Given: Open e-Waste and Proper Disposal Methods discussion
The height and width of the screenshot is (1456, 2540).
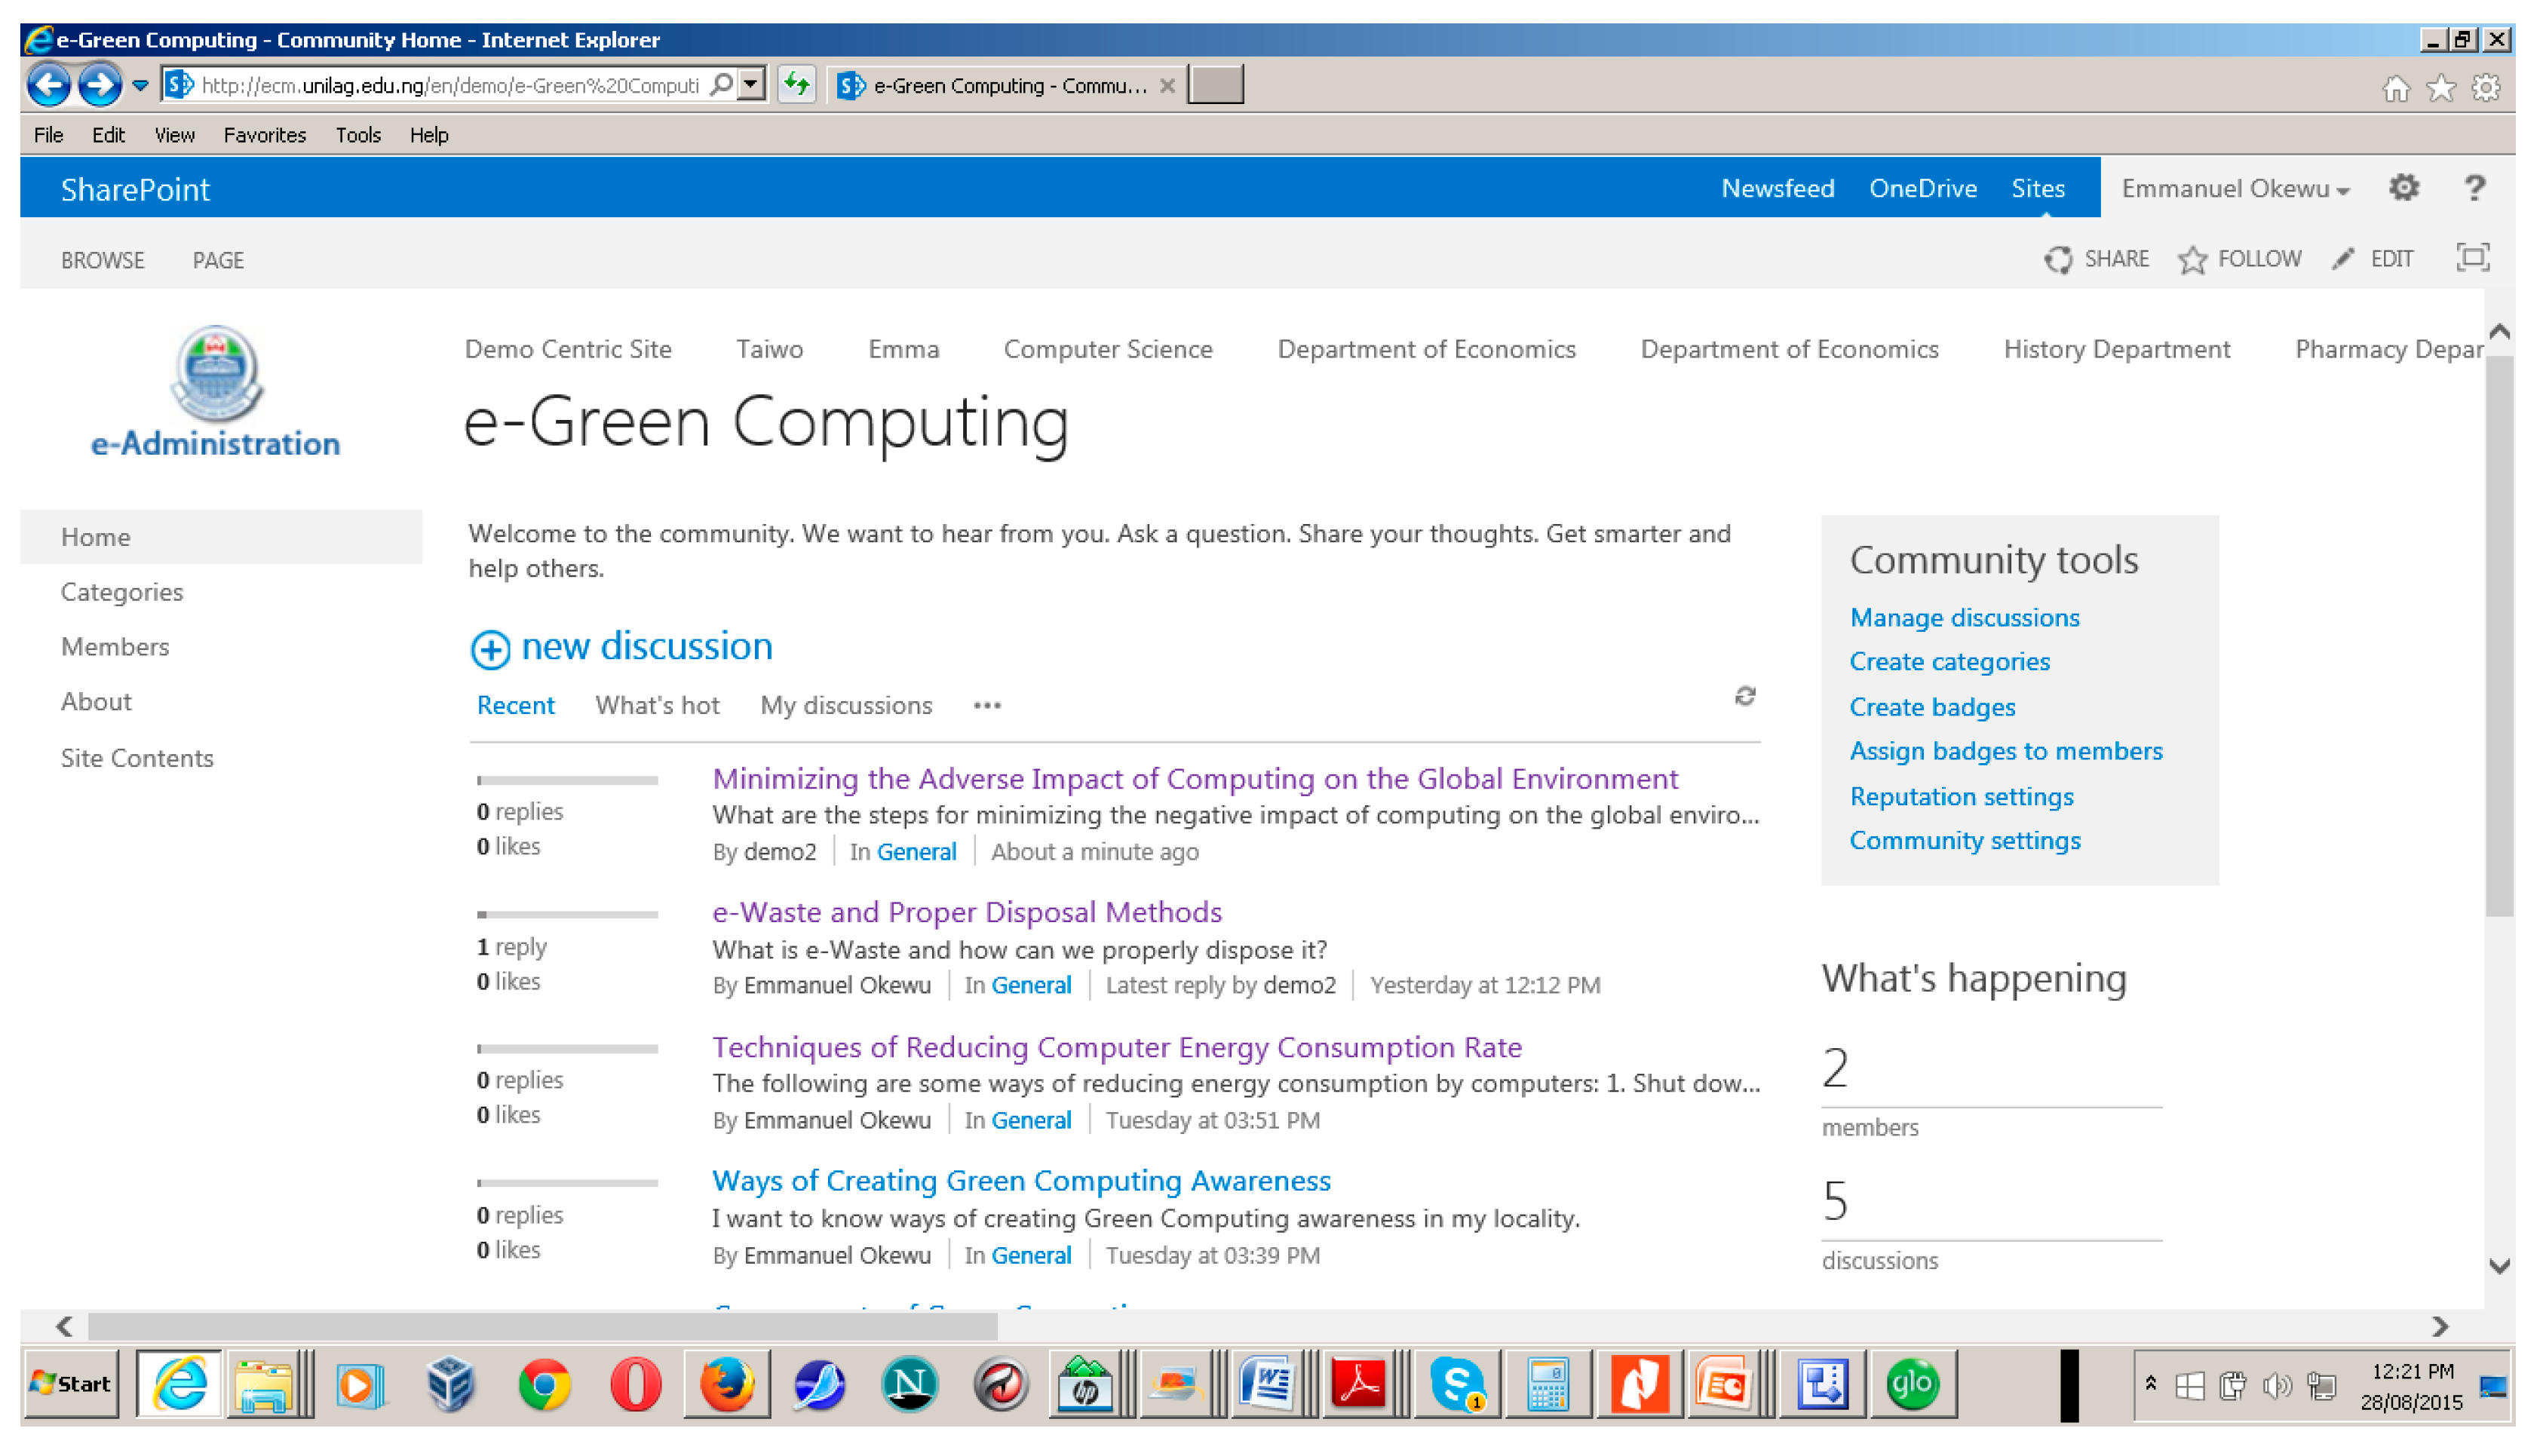Looking at the screenshot, I should coord(966,912).
